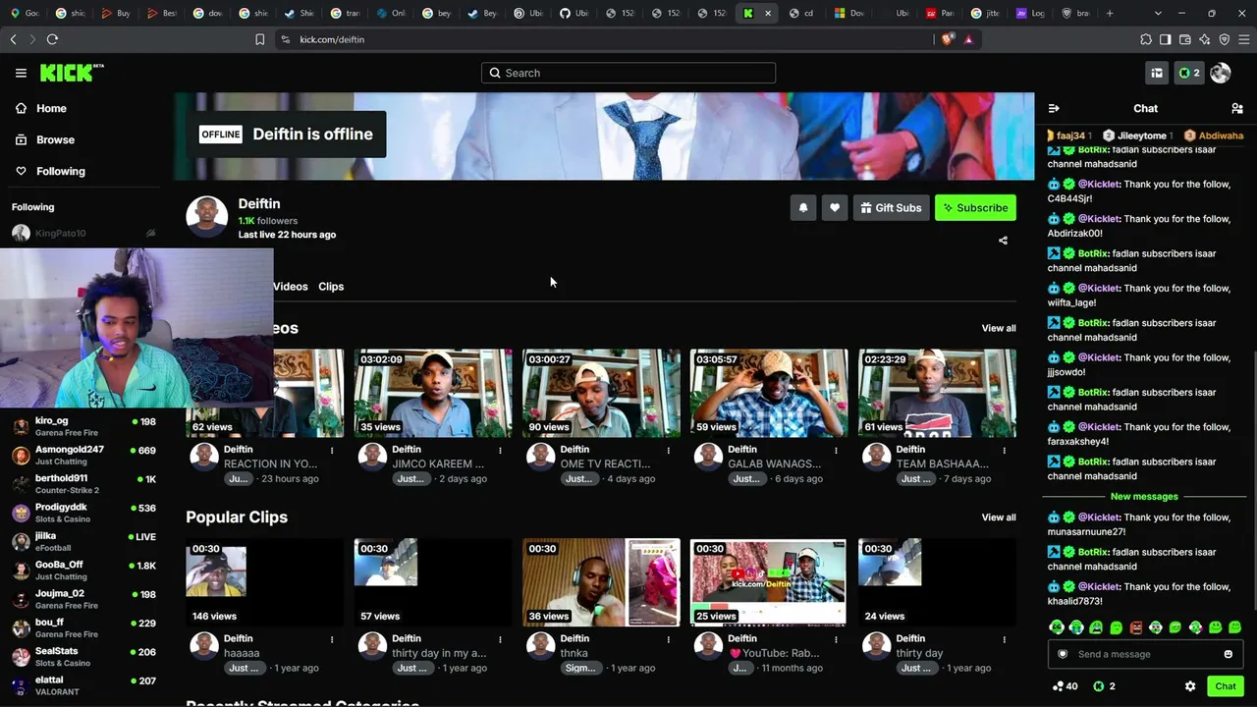Focus the Search field
1257x707 pixels.
click(628, 73)
